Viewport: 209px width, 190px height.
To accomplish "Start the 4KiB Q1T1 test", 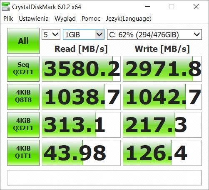I will coord(23,153).
